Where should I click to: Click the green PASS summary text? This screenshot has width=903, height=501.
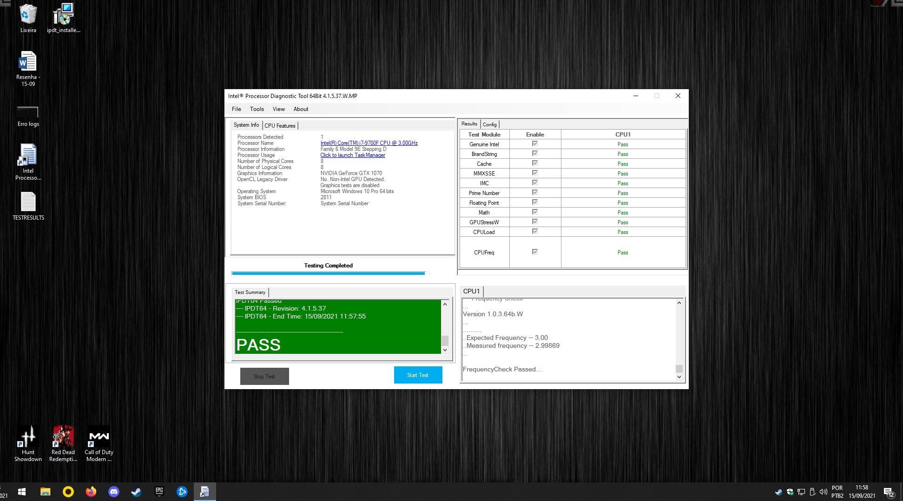click(258, 345)
